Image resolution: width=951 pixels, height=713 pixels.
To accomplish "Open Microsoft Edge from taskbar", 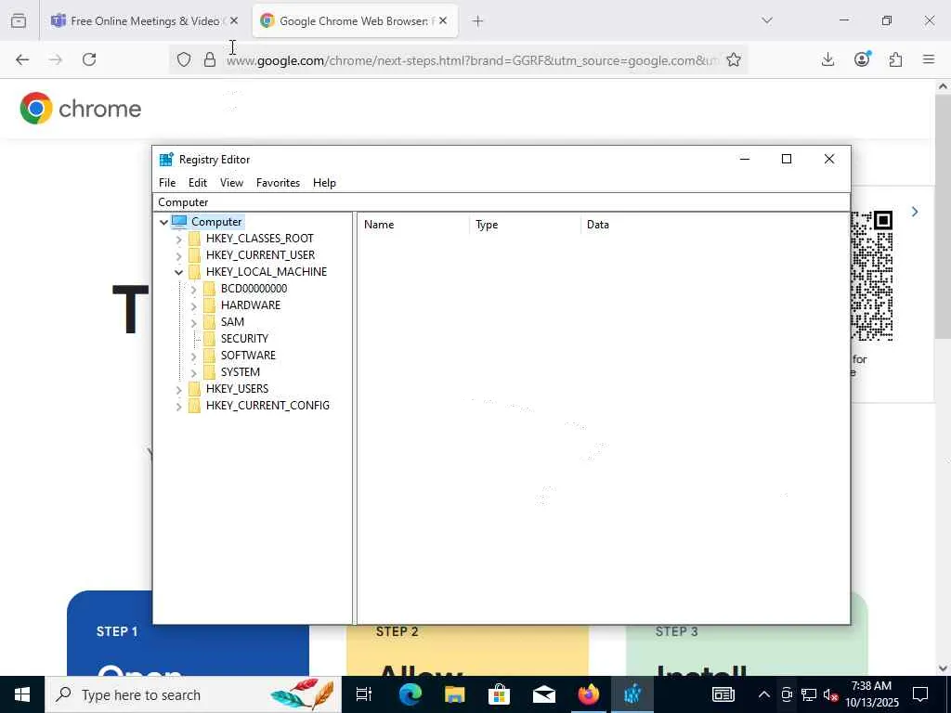I will coord(410,694).
